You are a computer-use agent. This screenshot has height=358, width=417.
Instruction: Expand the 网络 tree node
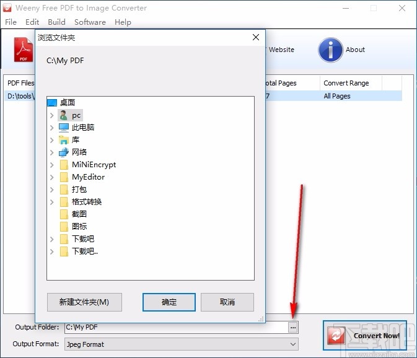click(x=52, y=152)
